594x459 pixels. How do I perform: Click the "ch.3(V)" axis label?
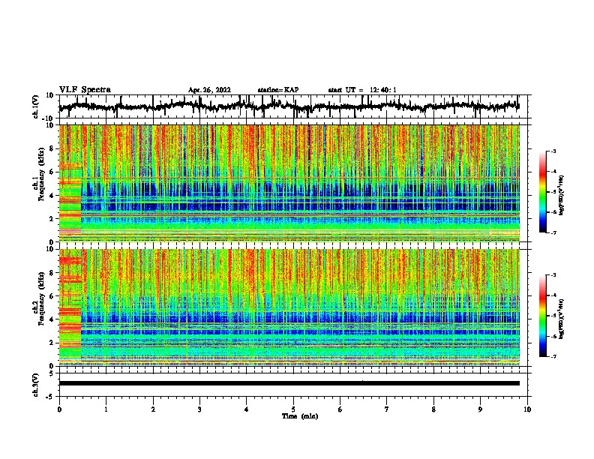tap(36, 385)
